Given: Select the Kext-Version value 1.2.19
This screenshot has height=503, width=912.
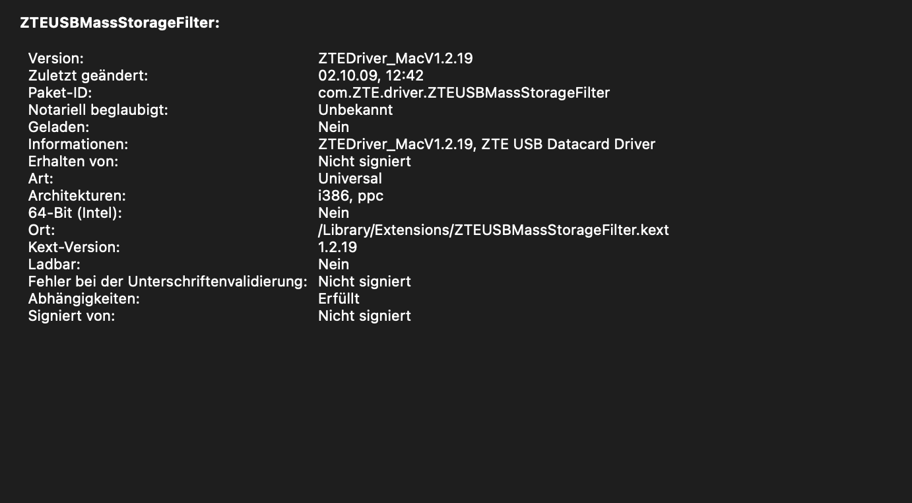Looking at the screenshot, I should coord(337,247).
